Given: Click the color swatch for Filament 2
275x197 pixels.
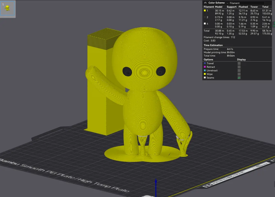Looking at the screenshot, I should point(205,17).
